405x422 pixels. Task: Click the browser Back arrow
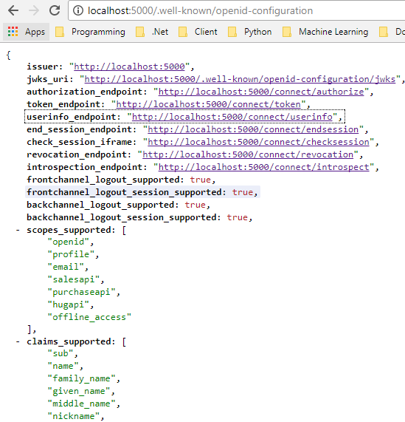point(13,10)
